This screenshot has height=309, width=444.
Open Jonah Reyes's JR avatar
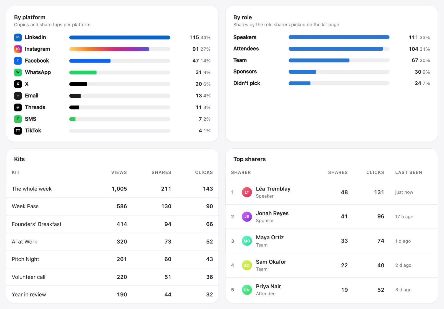(247, 217)
